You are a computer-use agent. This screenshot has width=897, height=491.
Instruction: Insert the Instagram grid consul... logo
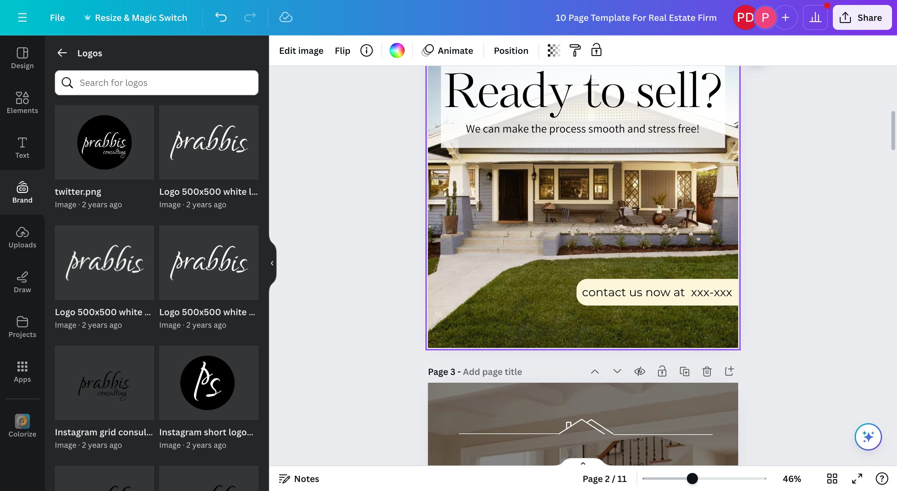[104, 382]
